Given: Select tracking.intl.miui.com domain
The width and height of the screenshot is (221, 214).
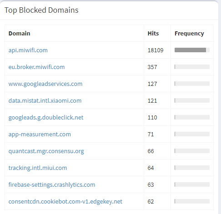Looking at the screenshot, I should (38, 168).
